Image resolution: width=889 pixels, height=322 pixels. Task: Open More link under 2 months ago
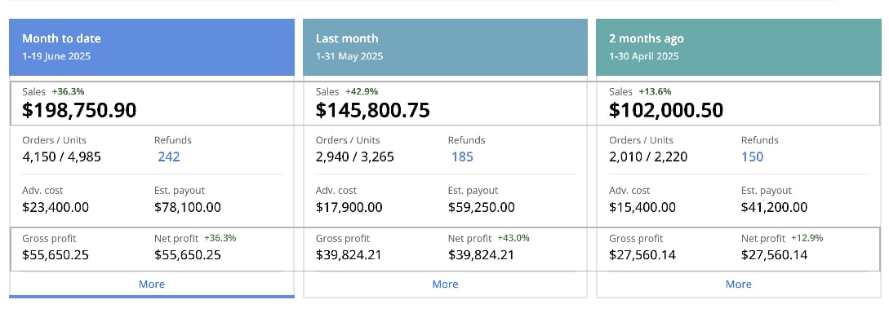coord(739,284)
